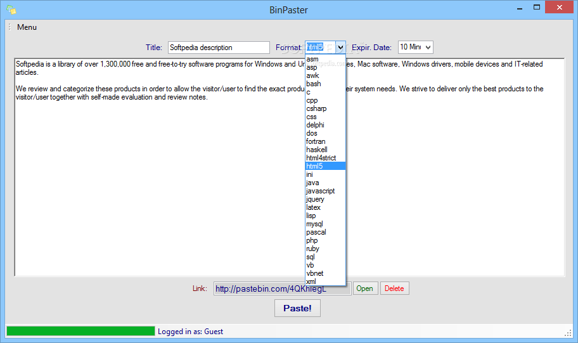
Task: Select vbnet format option
Action: (x=325, y=273)
